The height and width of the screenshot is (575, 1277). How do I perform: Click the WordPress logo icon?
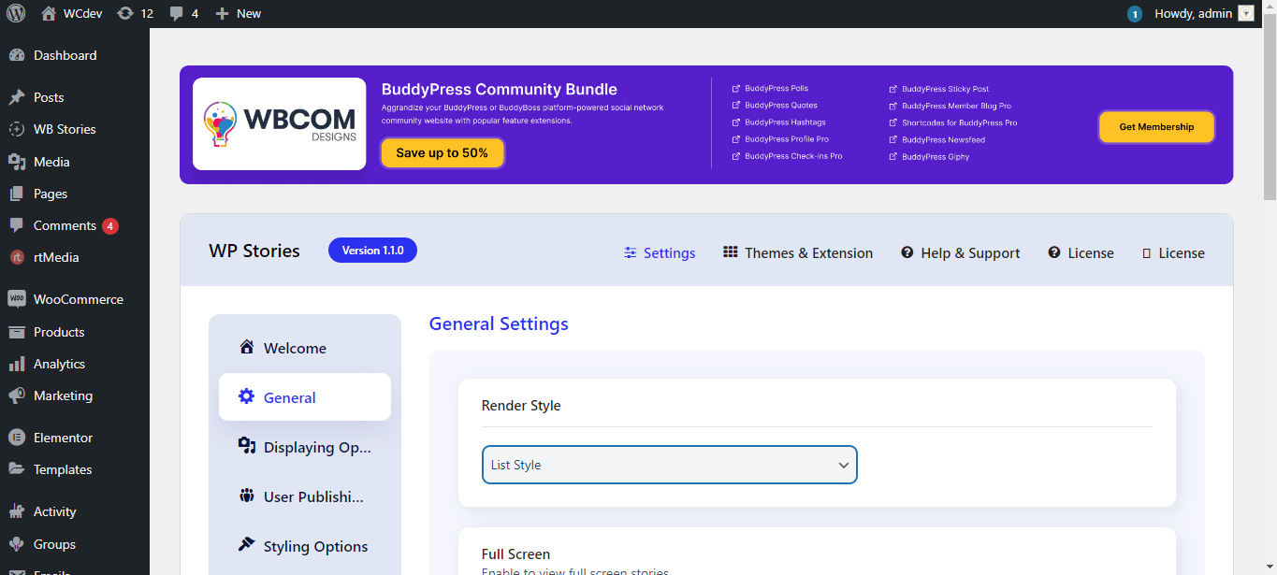[x=16, y=13]
